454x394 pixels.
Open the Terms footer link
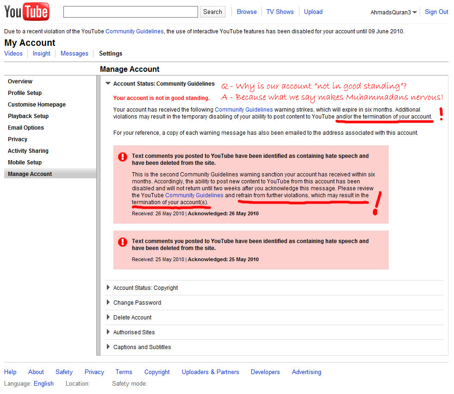[x=124, y=372]
